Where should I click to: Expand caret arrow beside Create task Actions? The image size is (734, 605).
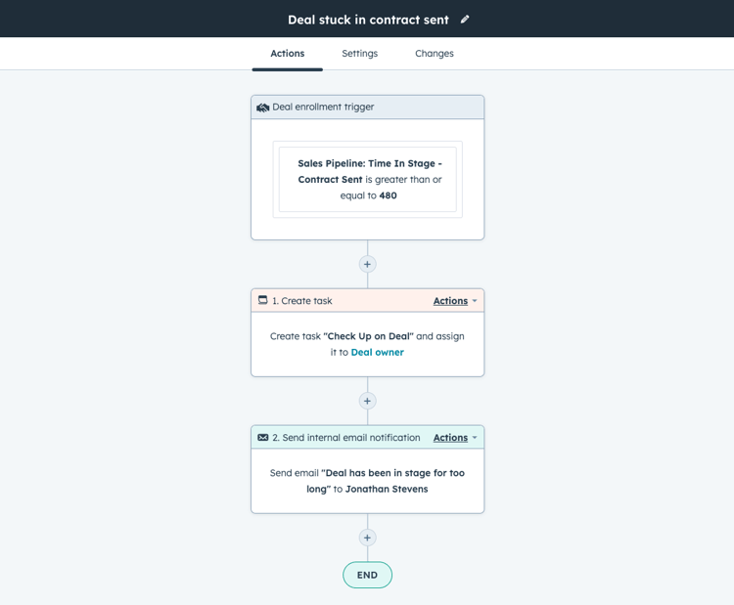[x=475, y=301]
